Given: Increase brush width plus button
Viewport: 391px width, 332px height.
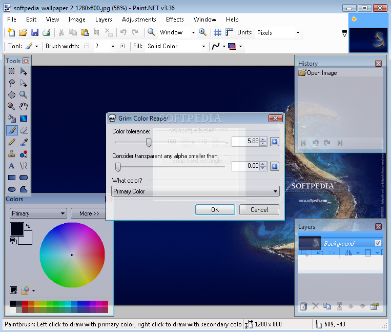Looking at the screenshot, I should (122, 46).
